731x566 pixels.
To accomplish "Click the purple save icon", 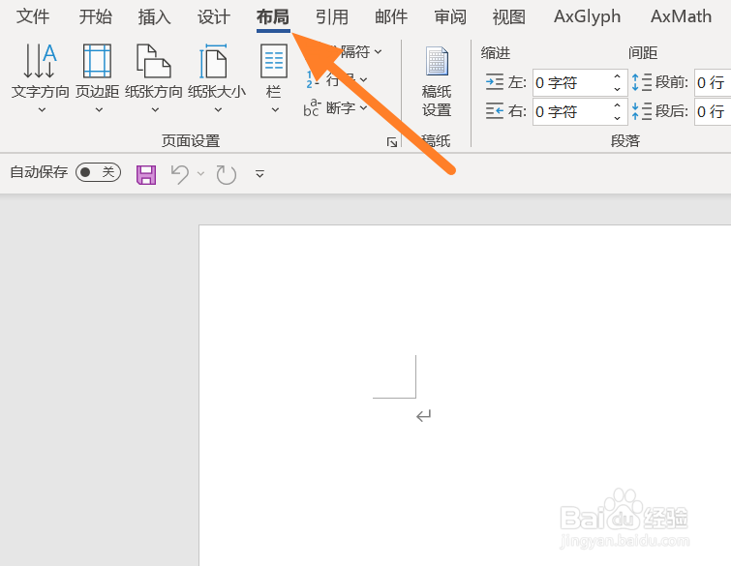I will (x=146, y=175).
